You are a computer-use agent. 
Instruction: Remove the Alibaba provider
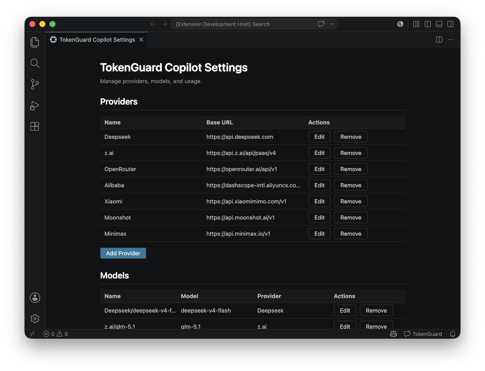click(351, 185)
